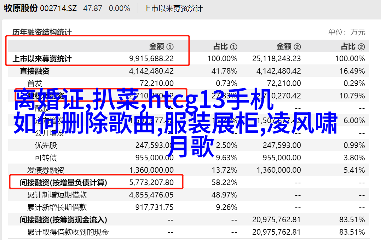Click the 历年融资结构统计 section title

pyautogui.click(x=42, y=32)
